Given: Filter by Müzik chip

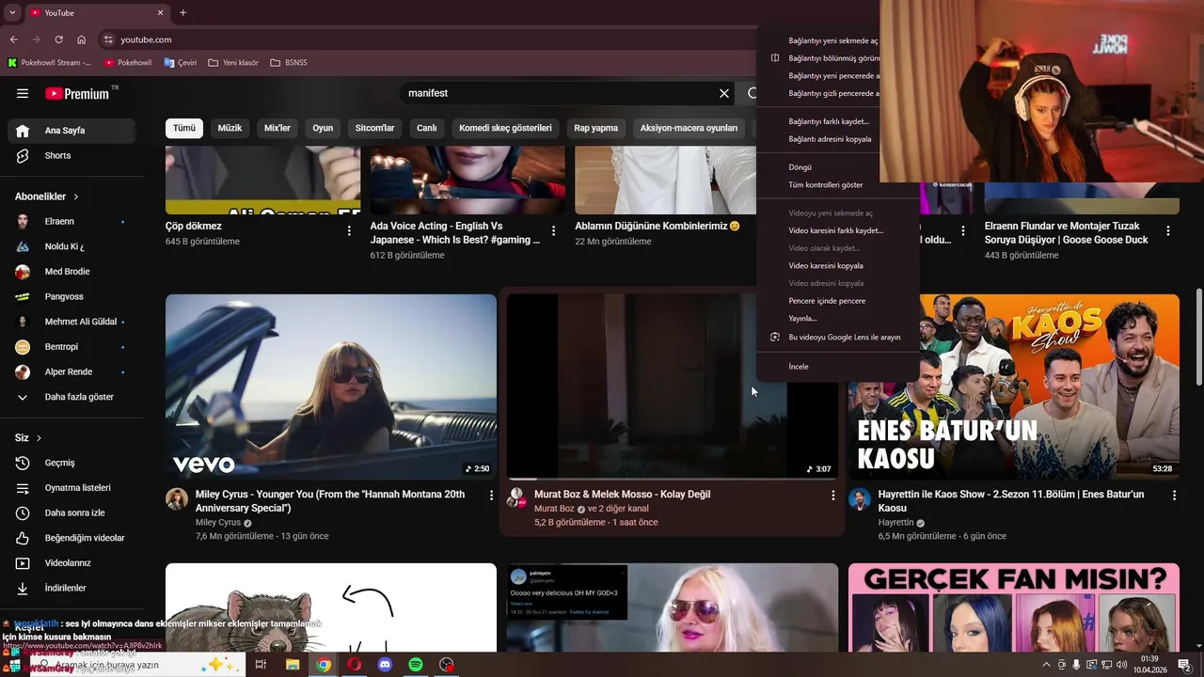Looking at the screenshot, I should coord(230,128).
